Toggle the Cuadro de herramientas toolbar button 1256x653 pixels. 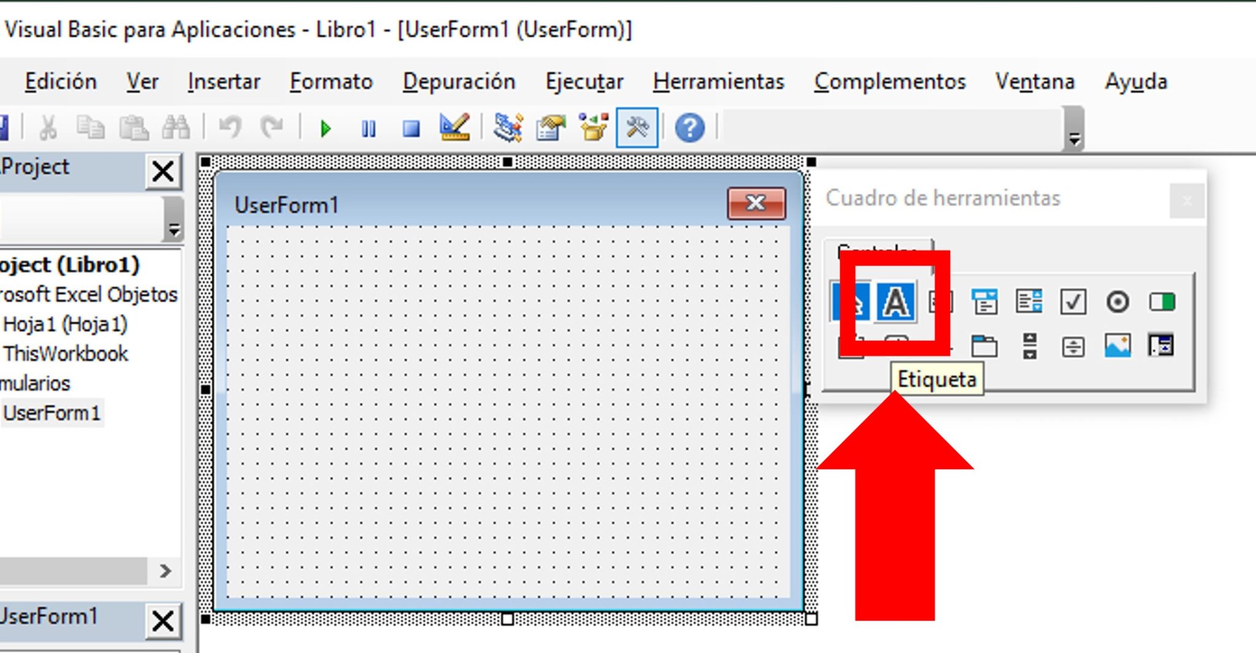638,129
